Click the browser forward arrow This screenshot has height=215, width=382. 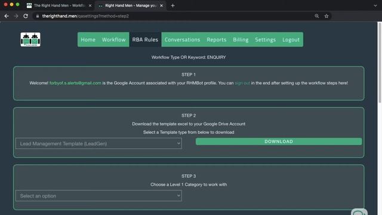16,16
